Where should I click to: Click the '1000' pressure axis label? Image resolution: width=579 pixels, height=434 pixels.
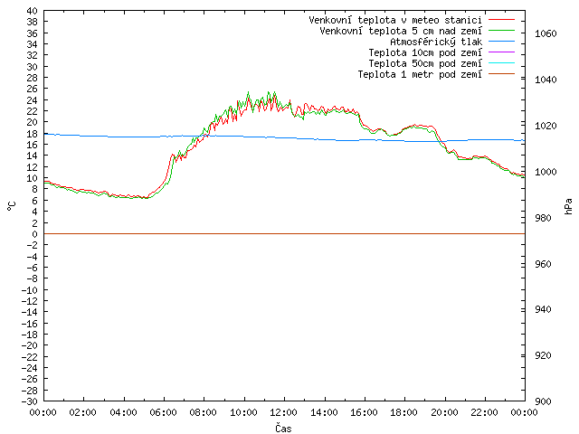546,172
